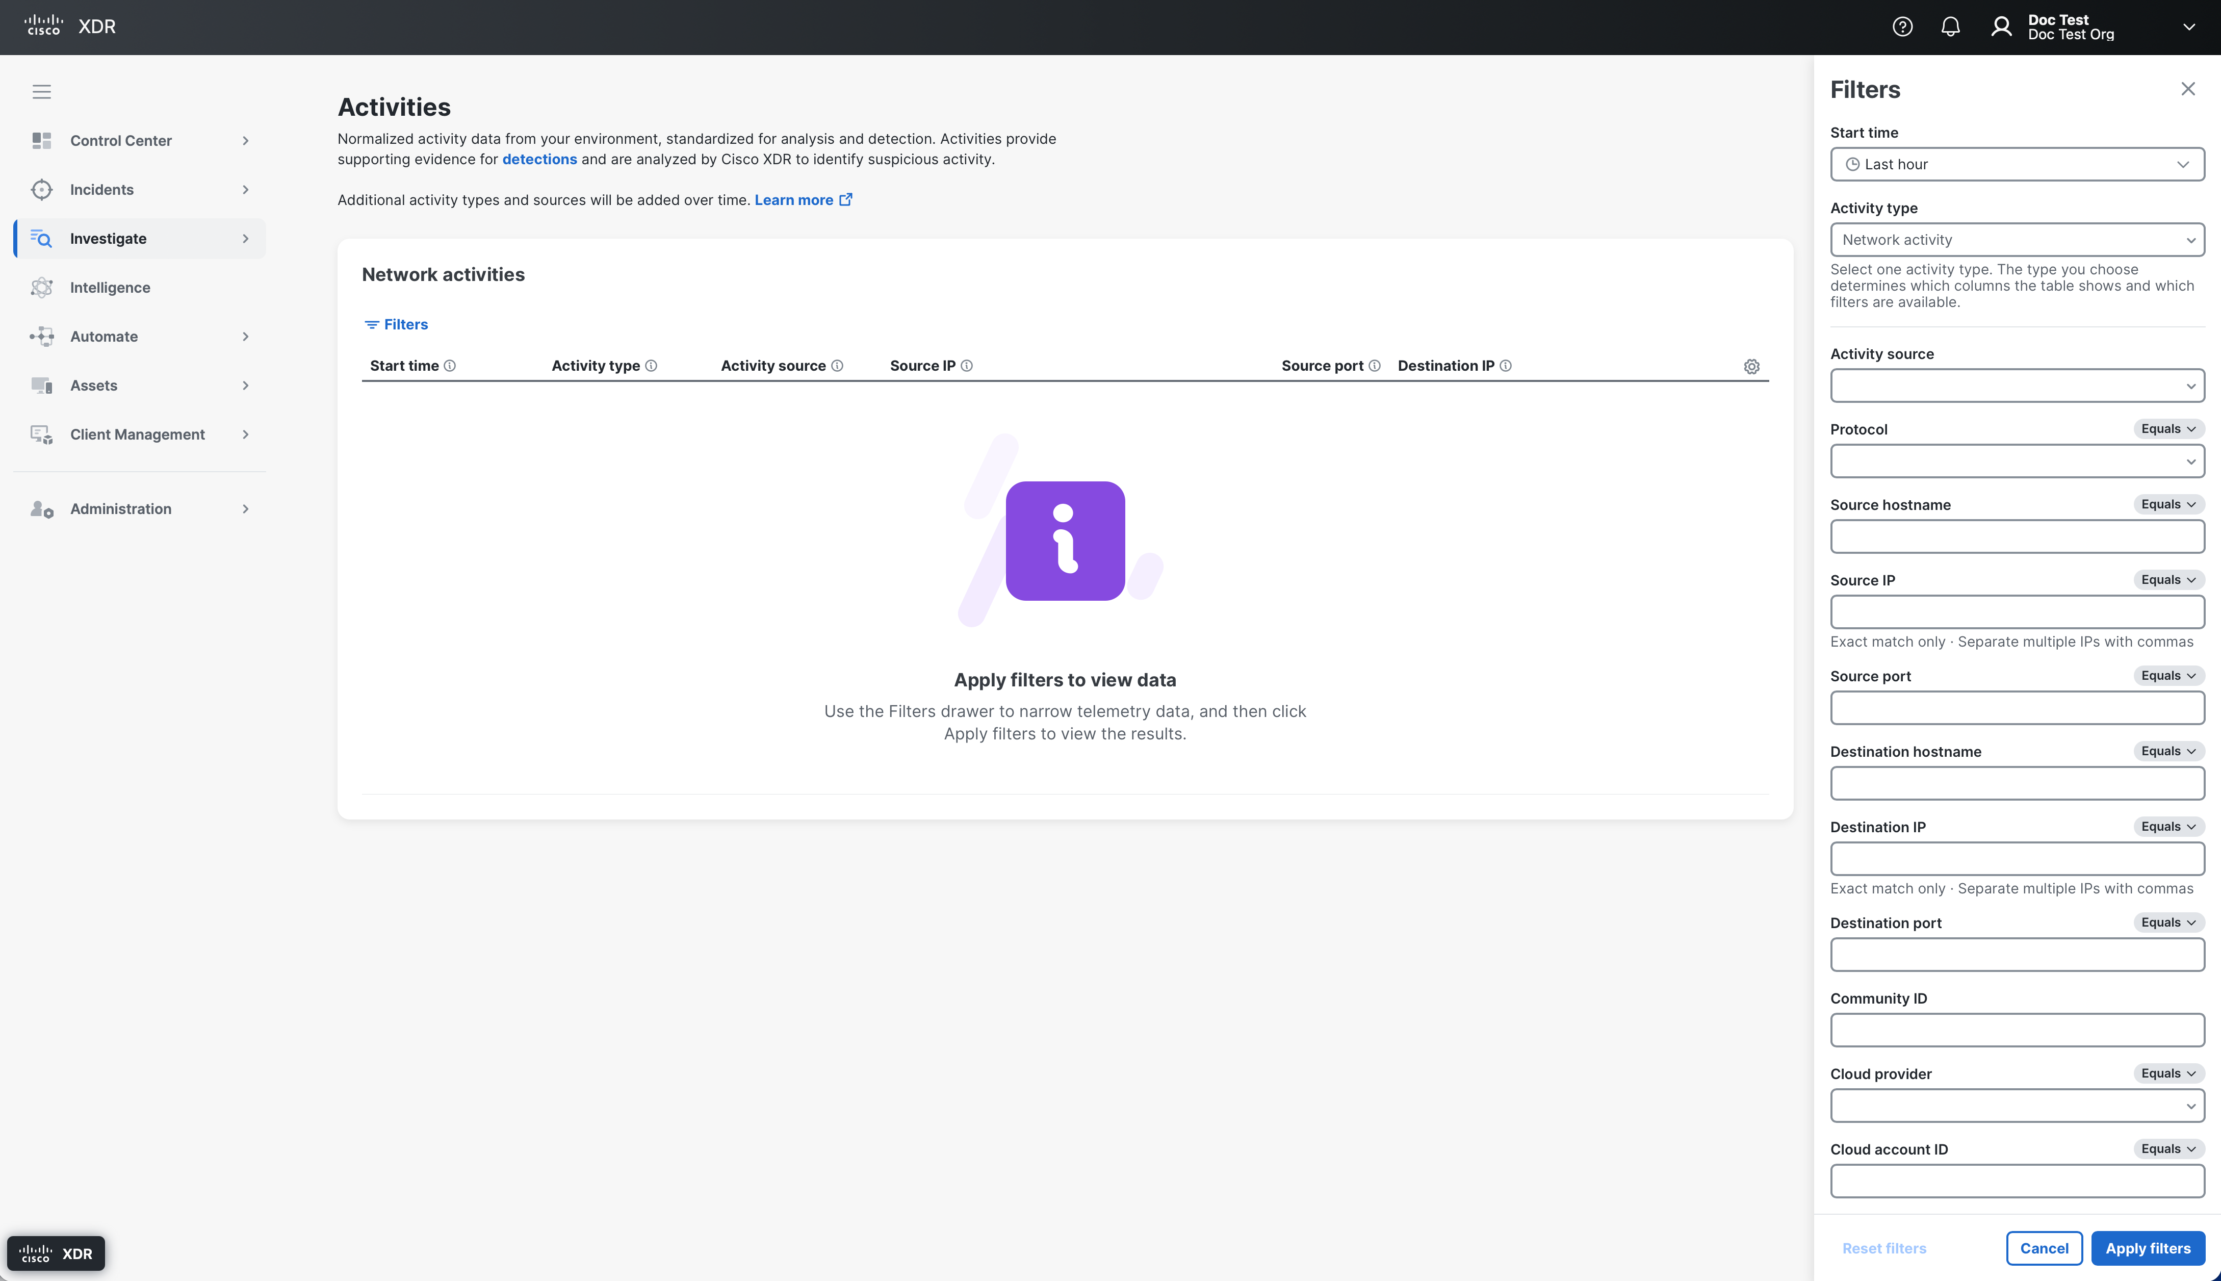
Task: Open the Learn more link
Action: [803, 200]
